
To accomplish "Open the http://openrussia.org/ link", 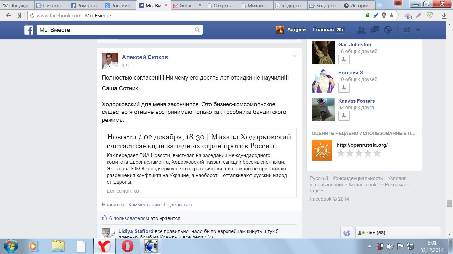I will click(362, 145).
